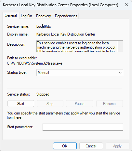Click the Resume service button

pyautogui.click(x=109, y=104)
